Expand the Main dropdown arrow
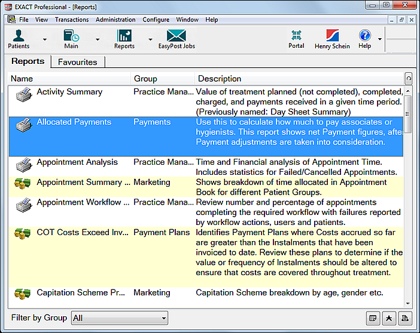420x333 pixels. click(98, 39)
